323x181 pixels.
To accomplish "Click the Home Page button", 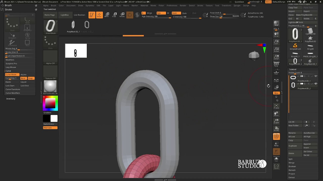I will (49, 15).
